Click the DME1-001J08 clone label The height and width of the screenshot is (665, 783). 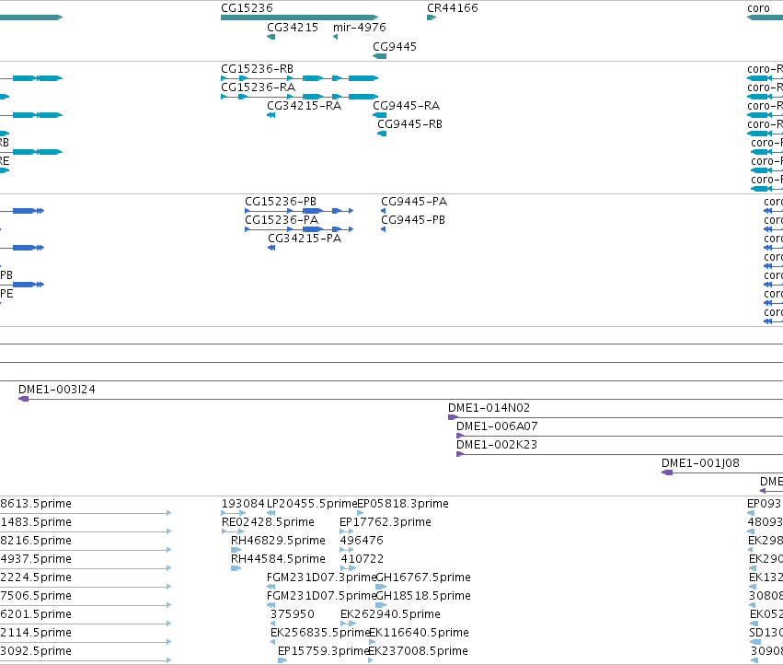click(700, 463)
